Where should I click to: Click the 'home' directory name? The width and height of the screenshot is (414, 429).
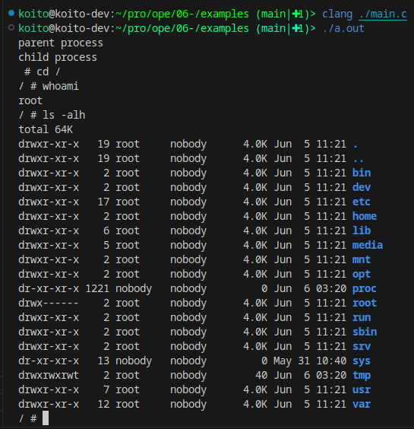click(x=365, y=217)
